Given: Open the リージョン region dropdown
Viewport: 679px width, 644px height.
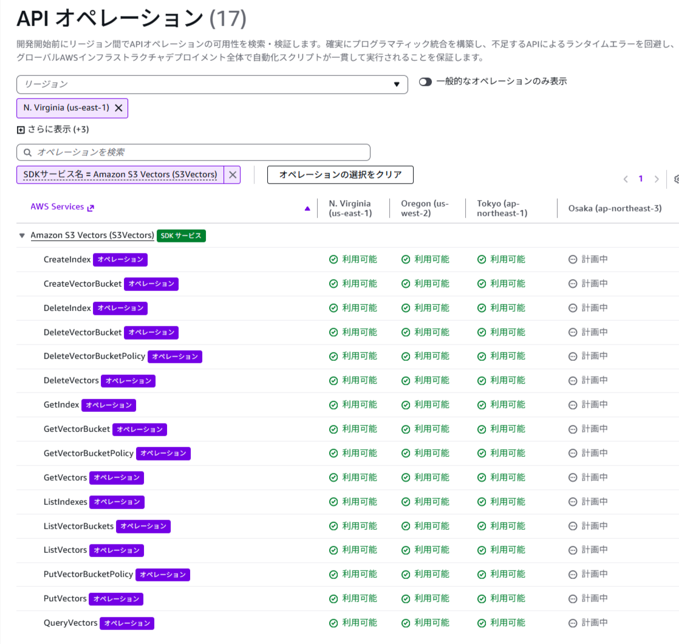Looking at the screenshot, I should (212, 84).
